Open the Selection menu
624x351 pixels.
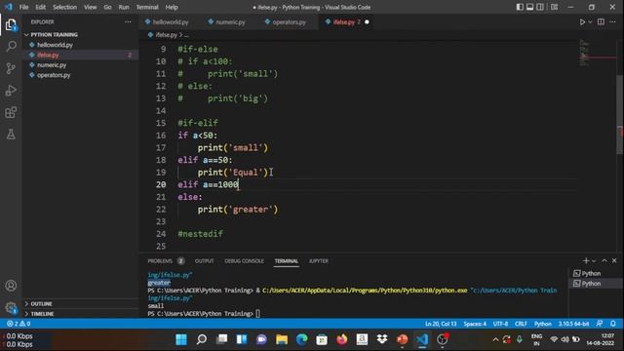point(64,7)
